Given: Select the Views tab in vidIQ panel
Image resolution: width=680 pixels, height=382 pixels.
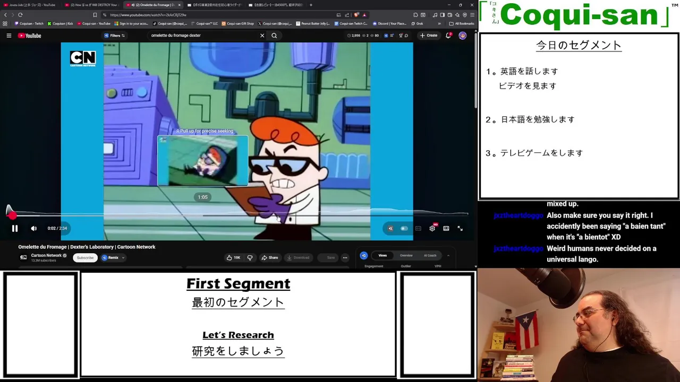Looking at the screenshot, I should pyautogui.click(x=382, y=255).
